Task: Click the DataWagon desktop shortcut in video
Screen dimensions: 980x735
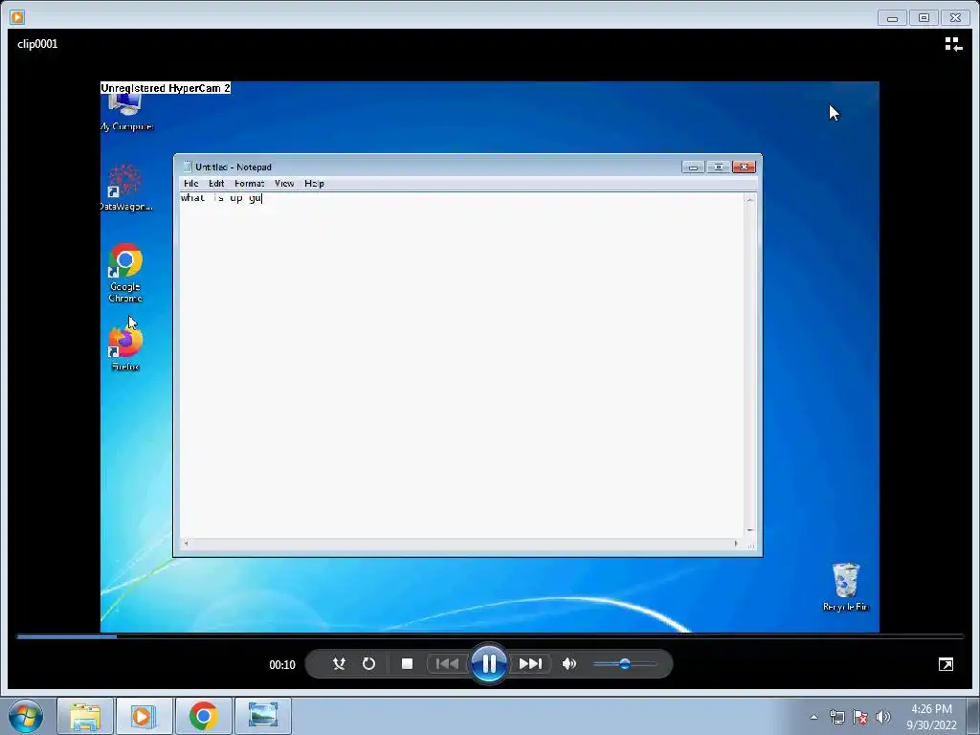Action: click(126, 188)
